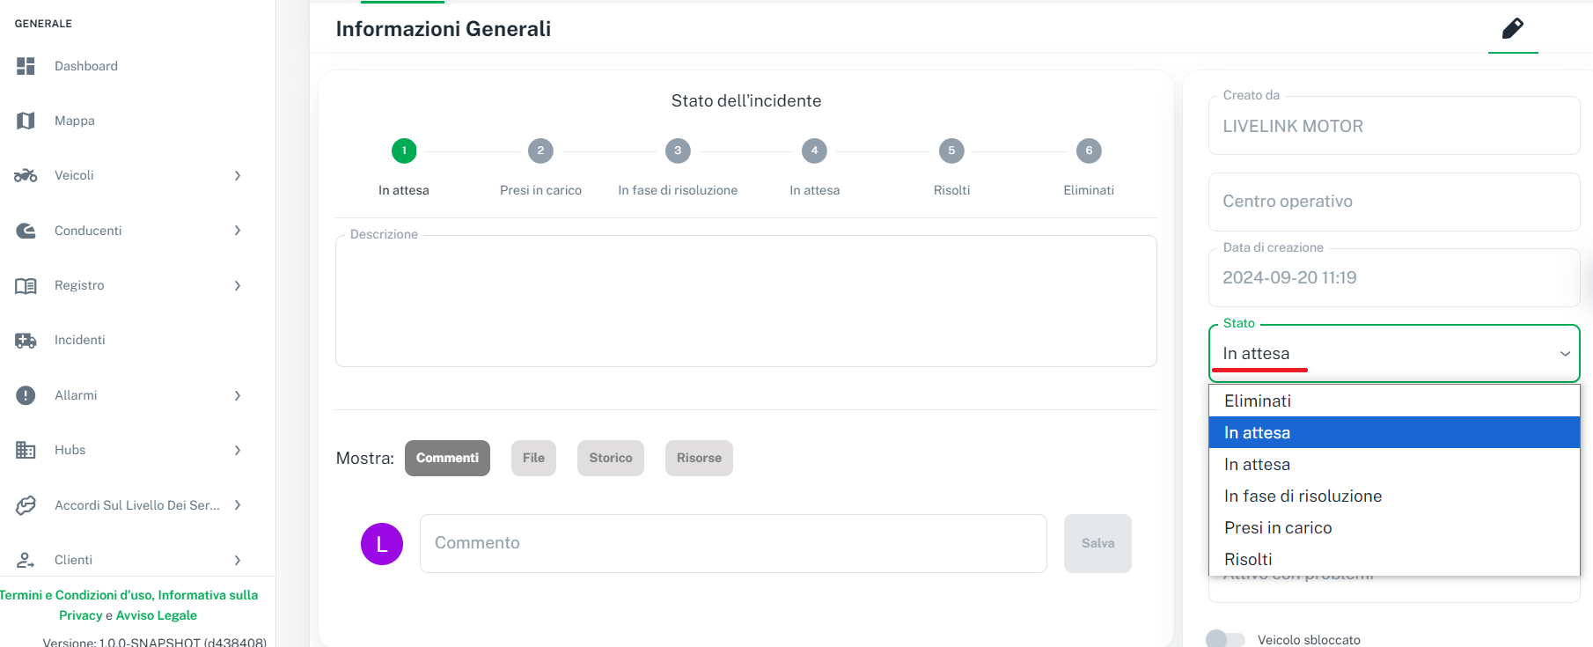Switch to the Storico view

(x=610, y=458)
